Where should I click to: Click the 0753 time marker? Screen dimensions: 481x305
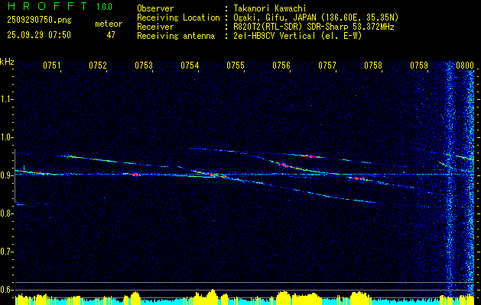(143, 66)
